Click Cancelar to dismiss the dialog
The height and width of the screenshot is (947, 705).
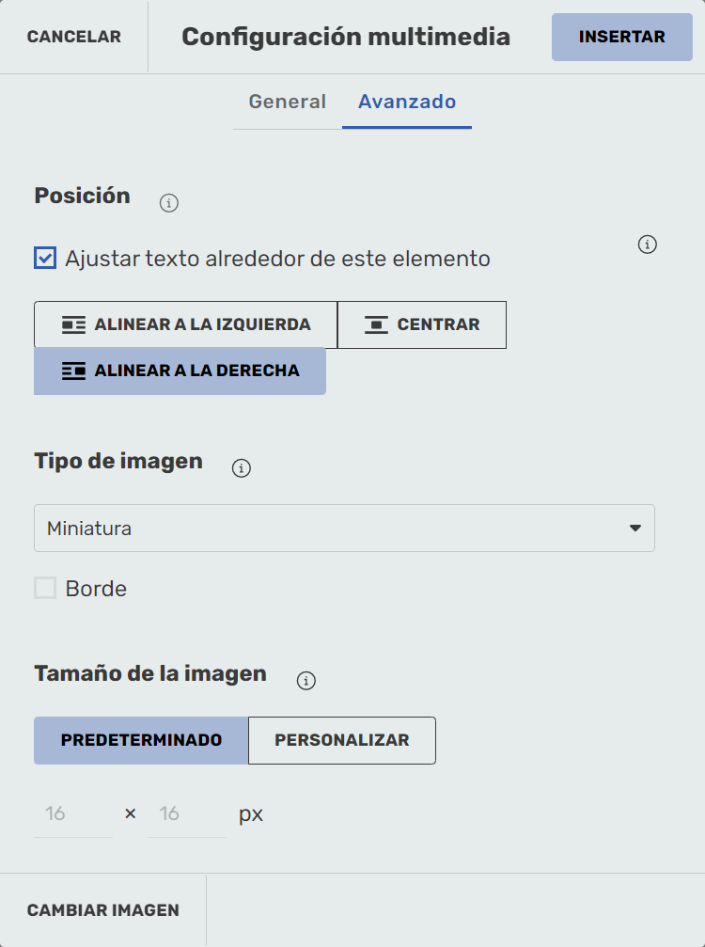coord(74,38)
